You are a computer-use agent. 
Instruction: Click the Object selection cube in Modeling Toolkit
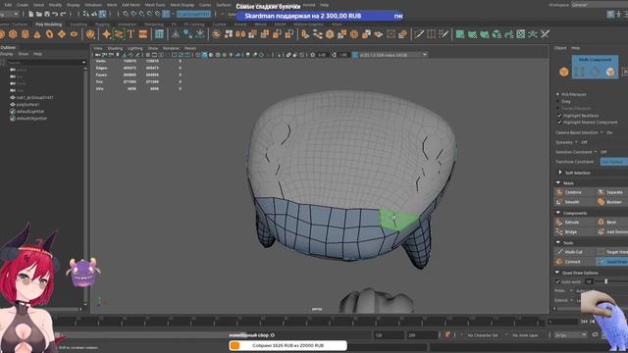[x=564, y=72]
